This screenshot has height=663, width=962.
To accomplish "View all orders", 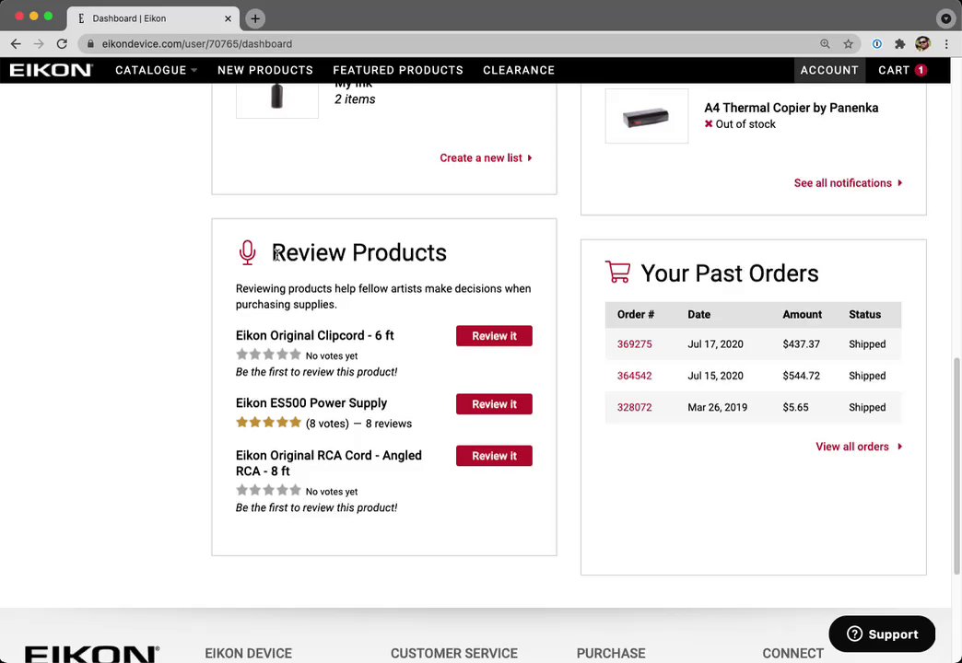I will 858,447.
